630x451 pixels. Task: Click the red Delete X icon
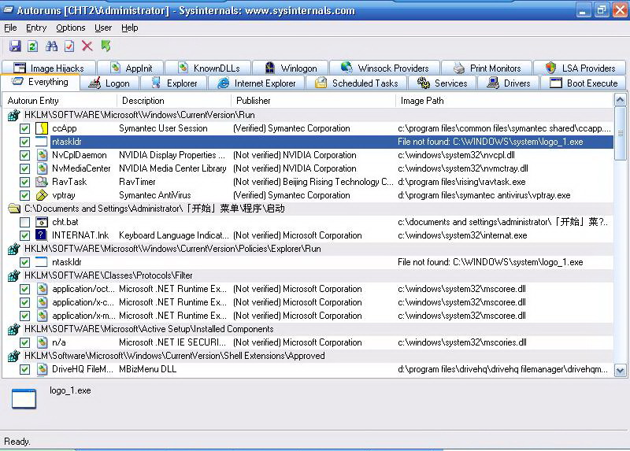(87, 47)
